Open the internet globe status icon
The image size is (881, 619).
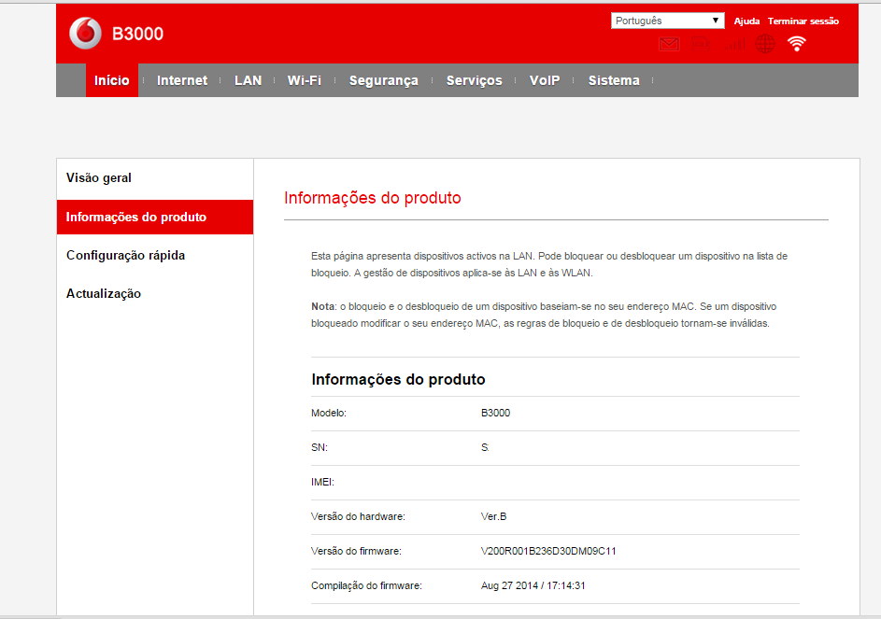click(x=765, y=44)
